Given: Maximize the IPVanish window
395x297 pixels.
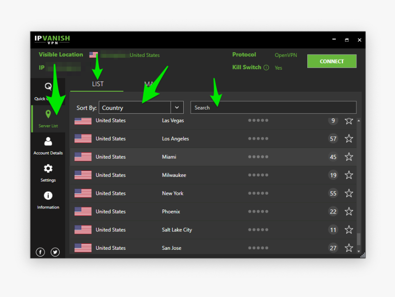Looking at the screenshot, I should [x=347, y=40].
